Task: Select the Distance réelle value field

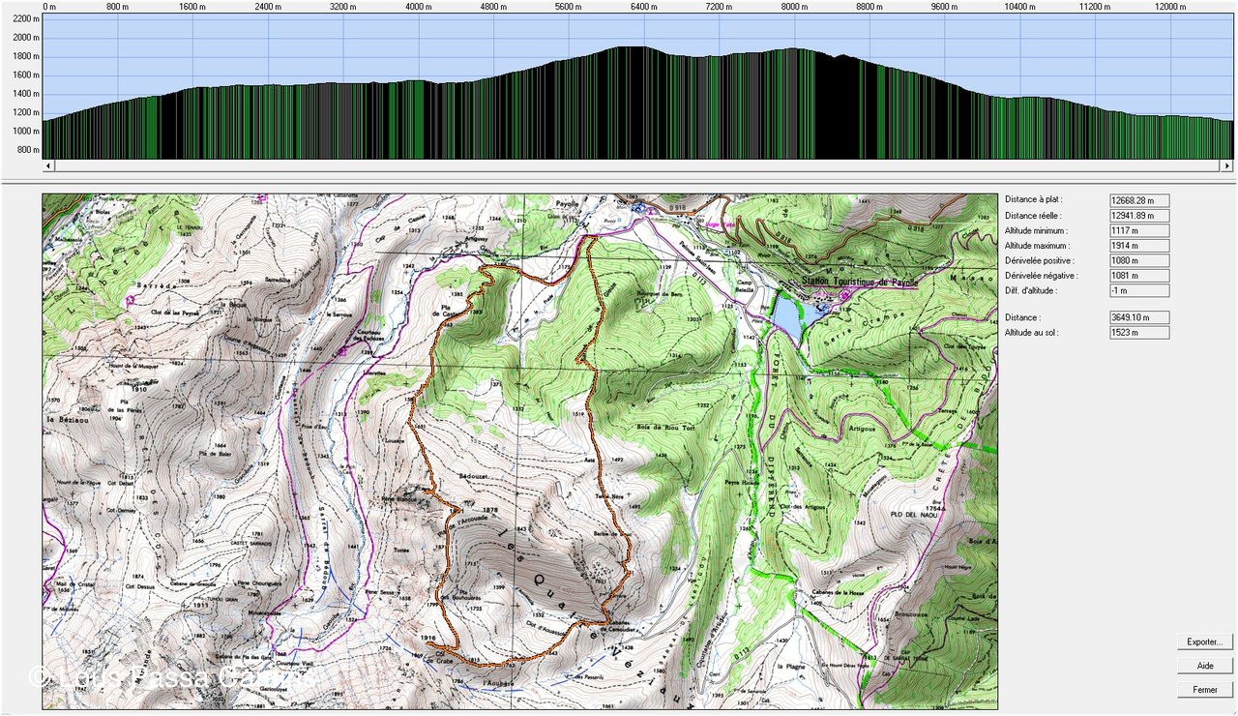Action: click(1139, 216)
